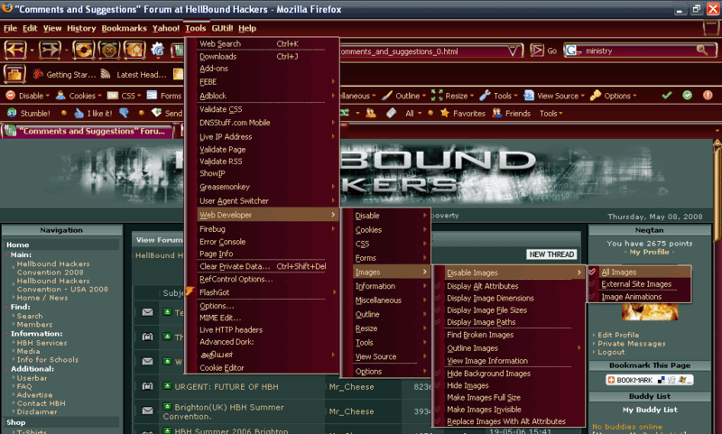
Task: Open the Cookies toolbar dropdown
Action: click(x=79, y=96)
